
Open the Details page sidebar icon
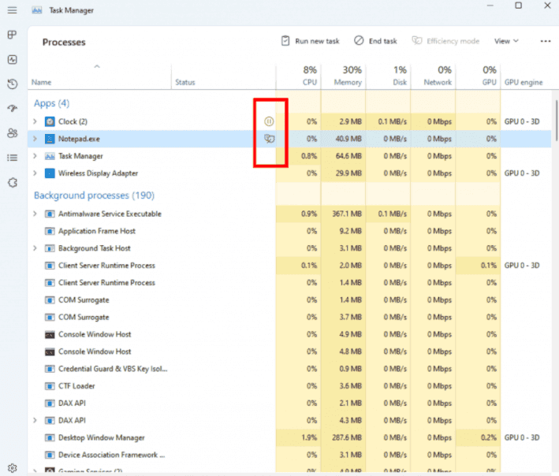[12, 158]
